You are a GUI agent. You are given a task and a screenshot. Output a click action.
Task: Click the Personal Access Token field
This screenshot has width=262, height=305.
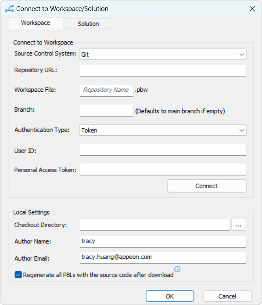(163, 169)
